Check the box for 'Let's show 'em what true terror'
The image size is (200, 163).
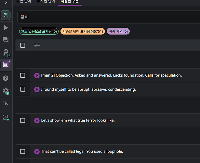(x=22, y=120)
